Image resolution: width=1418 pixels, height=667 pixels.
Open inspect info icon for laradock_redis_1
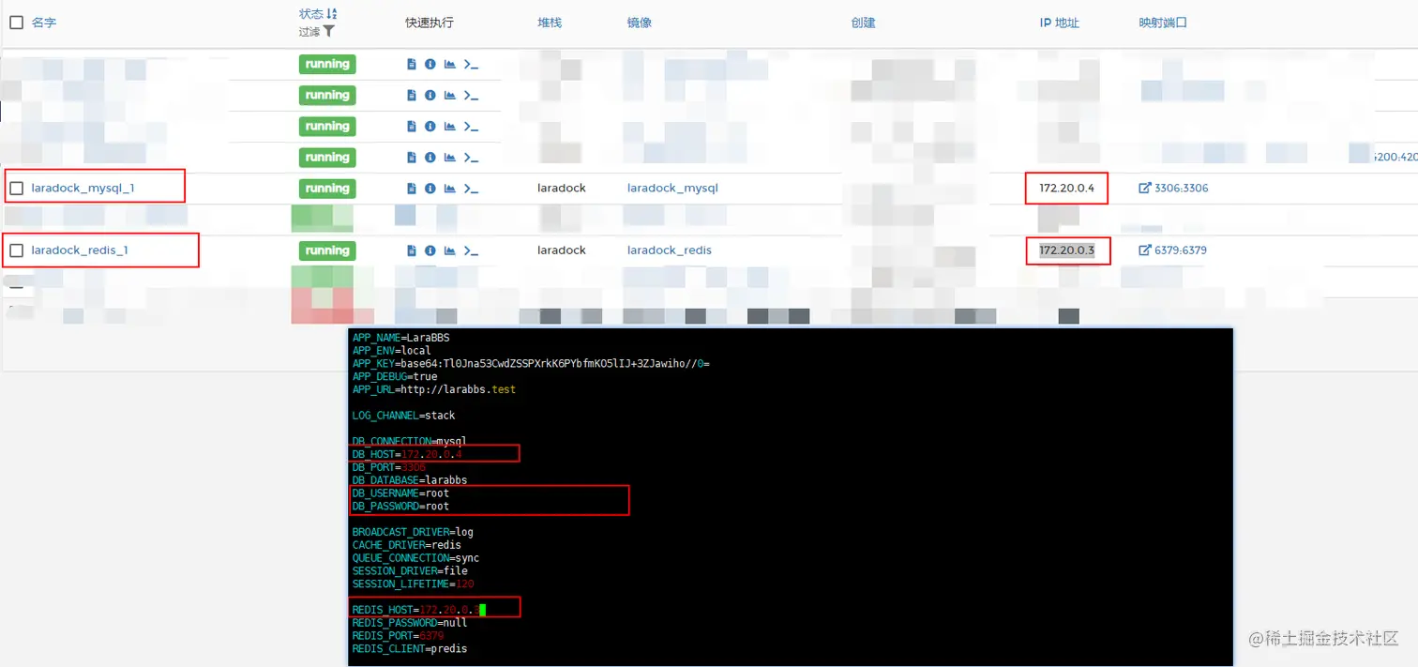pyautogui.click(x=430, y=250)
